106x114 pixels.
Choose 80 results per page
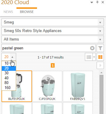pyautogui.click(x=9, y=83)
